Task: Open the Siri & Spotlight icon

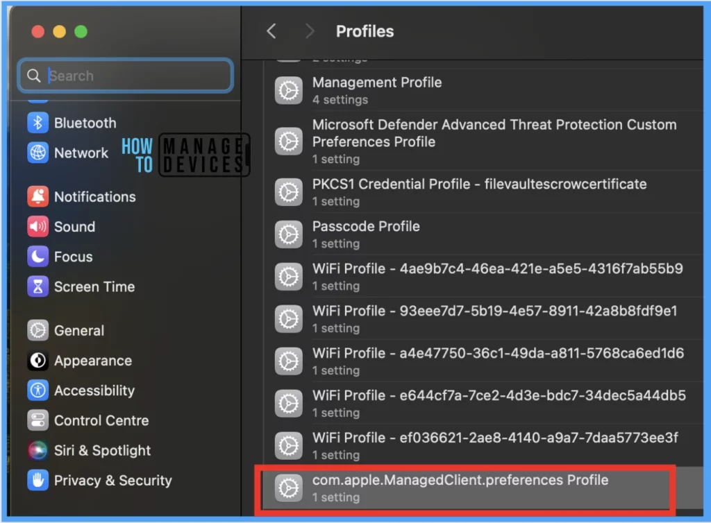Action: [x=37, y=450]
